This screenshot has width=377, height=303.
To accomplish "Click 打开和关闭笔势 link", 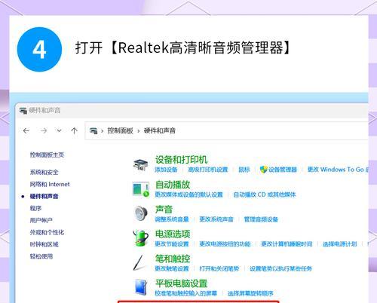I will pos(219,268).
